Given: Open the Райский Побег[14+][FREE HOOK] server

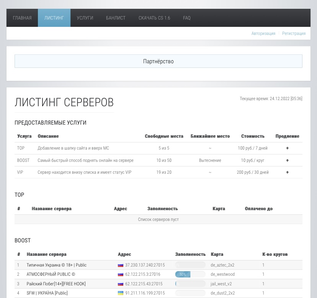Looking at the screenshot, I should pyautogui.click(x=56, y=284).
